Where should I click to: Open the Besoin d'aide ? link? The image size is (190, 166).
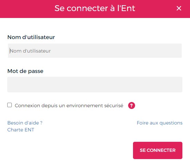(x=25, y=123)
